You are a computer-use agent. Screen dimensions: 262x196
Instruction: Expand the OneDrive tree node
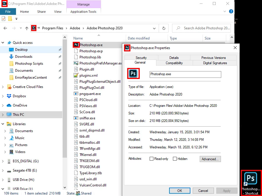pos(3,105)
